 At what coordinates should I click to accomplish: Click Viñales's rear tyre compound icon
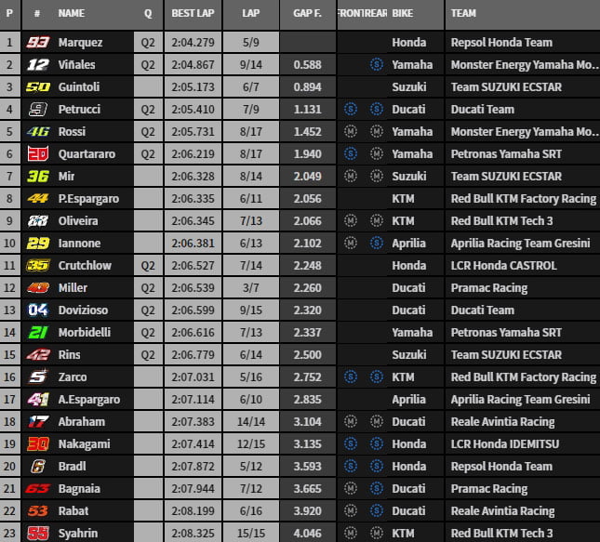point(376,64)
